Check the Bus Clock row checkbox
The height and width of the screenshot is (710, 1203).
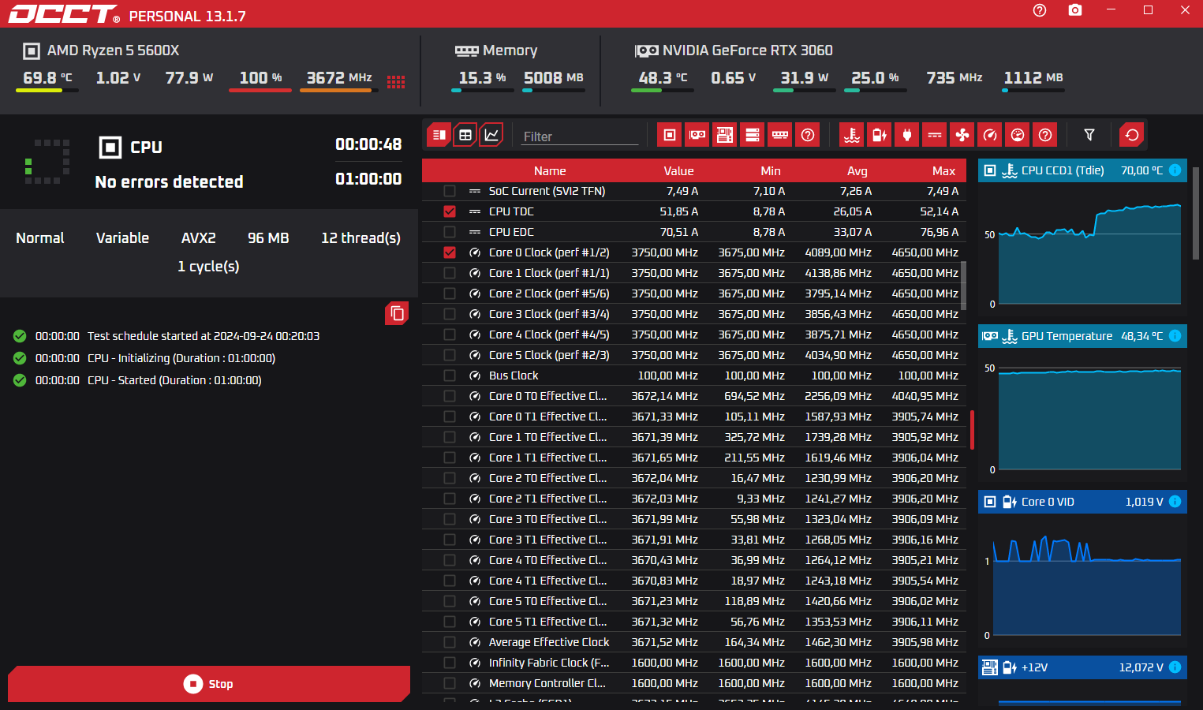(x=450, y=376)
